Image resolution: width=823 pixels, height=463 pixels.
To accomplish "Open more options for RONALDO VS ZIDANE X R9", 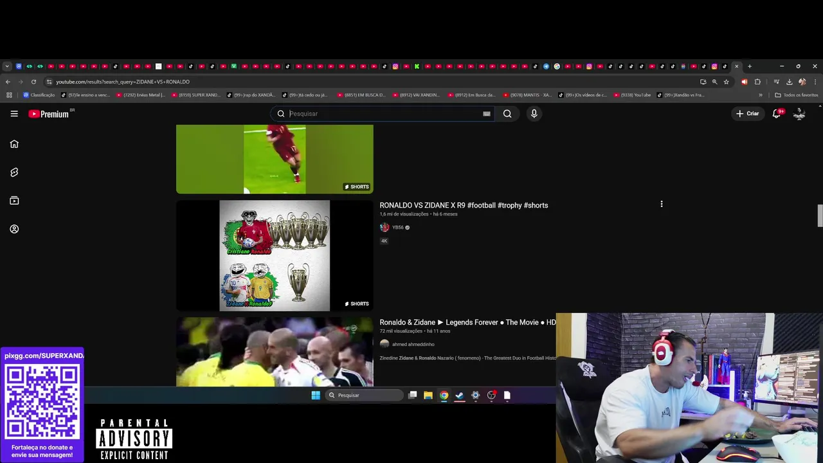I will tap(661, 204).
